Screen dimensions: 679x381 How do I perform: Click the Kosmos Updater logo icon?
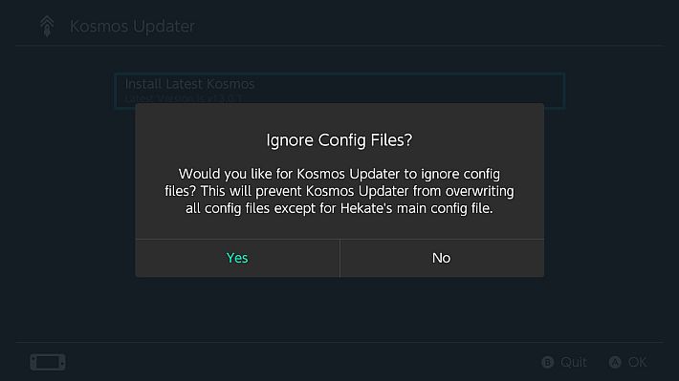(x=47, y=26)
